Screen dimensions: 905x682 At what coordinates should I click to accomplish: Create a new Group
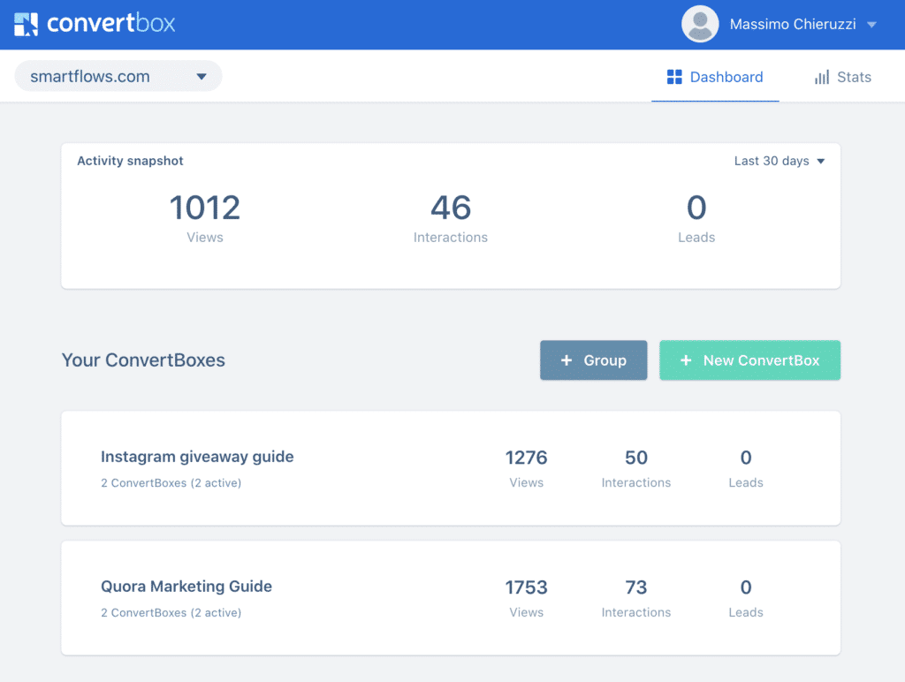pos(593,360)
